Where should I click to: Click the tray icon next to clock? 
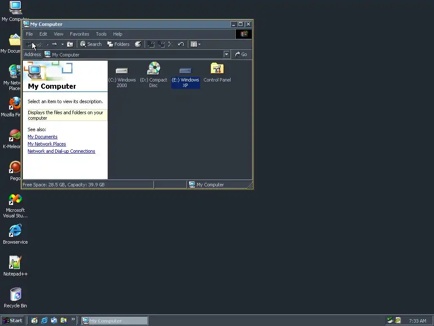click(x=398, y=320)
